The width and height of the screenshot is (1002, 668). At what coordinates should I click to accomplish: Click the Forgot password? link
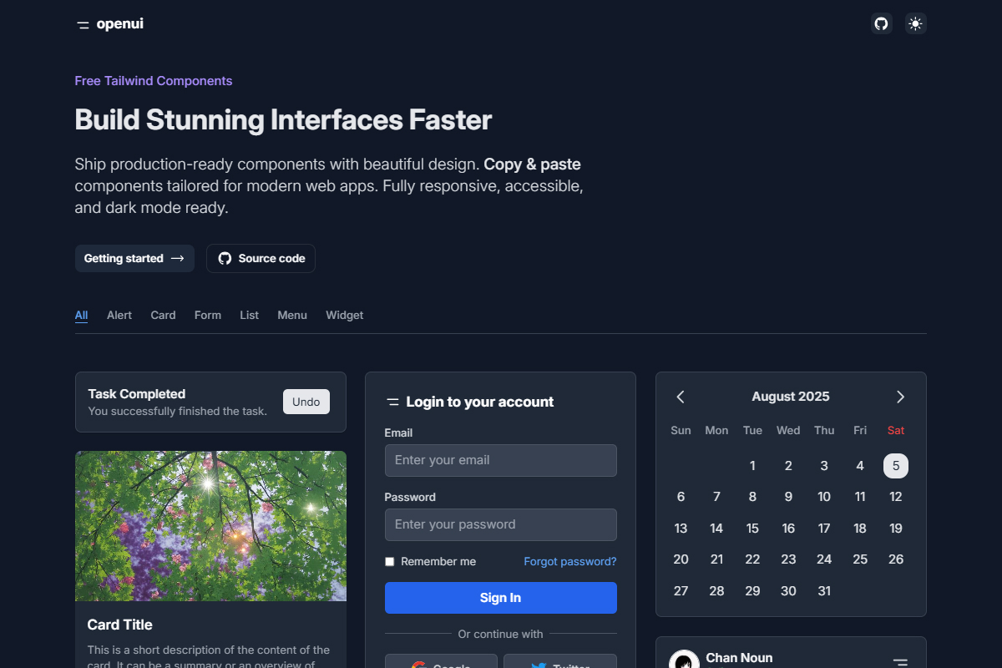coord(569,562)
